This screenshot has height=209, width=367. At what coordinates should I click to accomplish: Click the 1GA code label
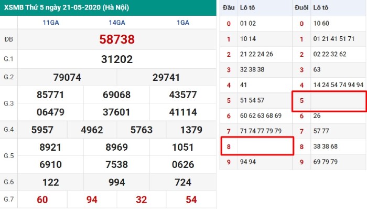point(183,23)
